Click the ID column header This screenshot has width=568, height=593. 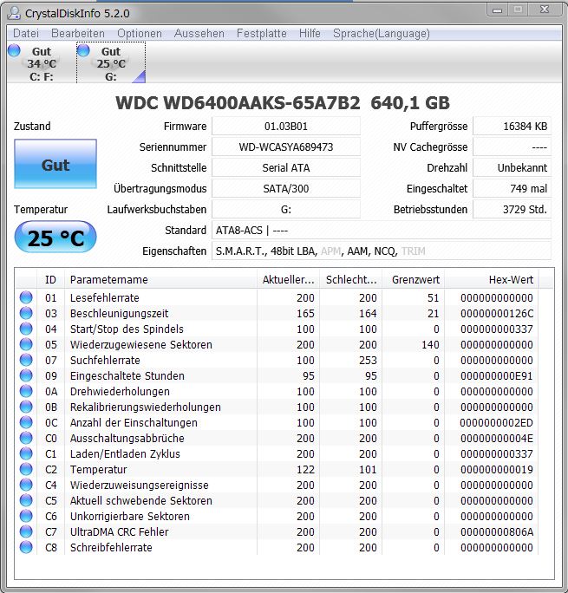click(50, 279)
